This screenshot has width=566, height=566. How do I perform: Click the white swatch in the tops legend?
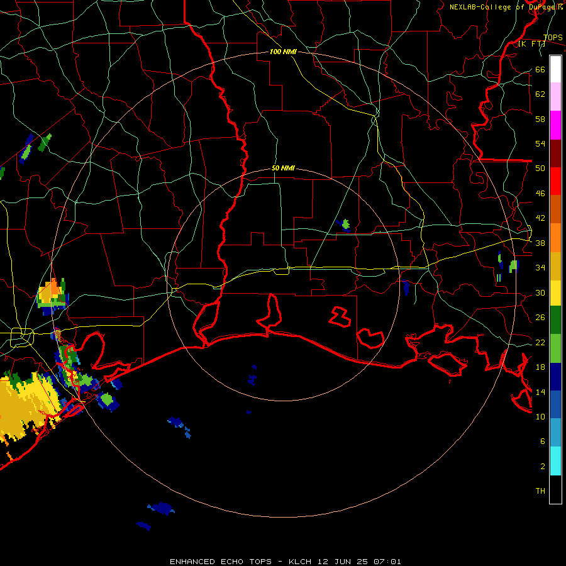click(555, 69)
